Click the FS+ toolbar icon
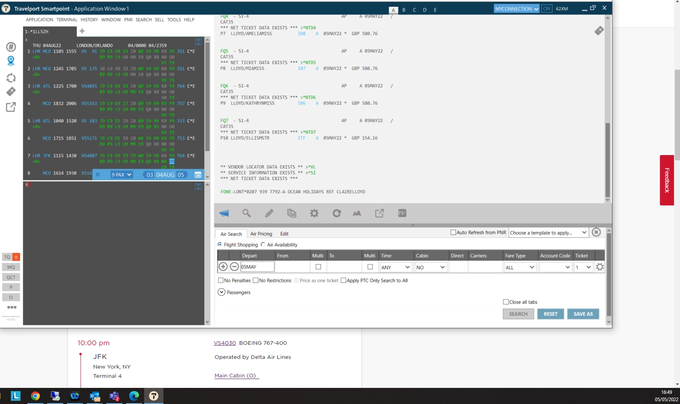680x404 pixels. tap(402, 213)
